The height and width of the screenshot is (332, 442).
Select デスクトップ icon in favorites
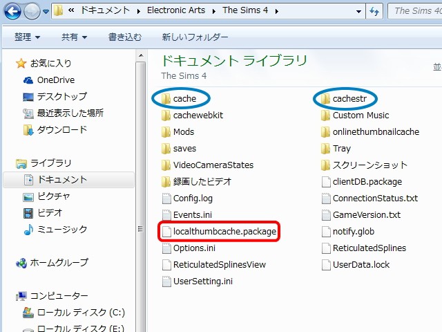pyautogui.click(x=28, y=97)
